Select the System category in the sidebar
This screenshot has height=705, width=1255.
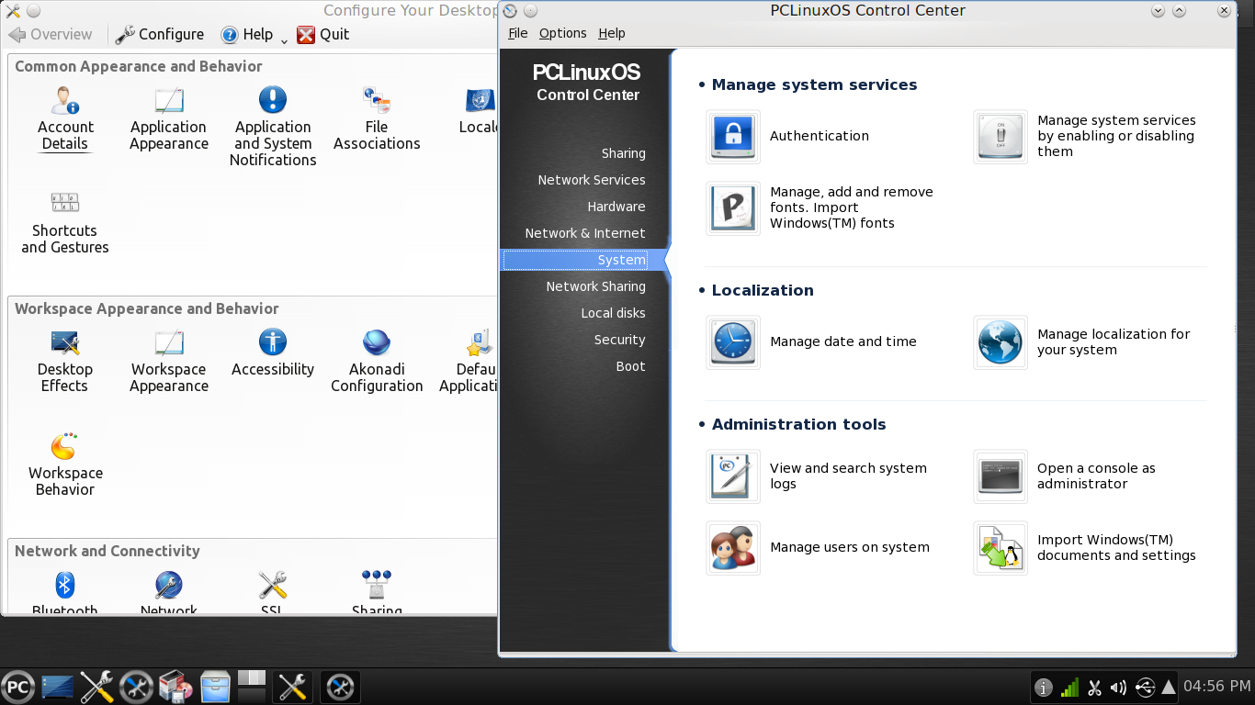(622, 260)
